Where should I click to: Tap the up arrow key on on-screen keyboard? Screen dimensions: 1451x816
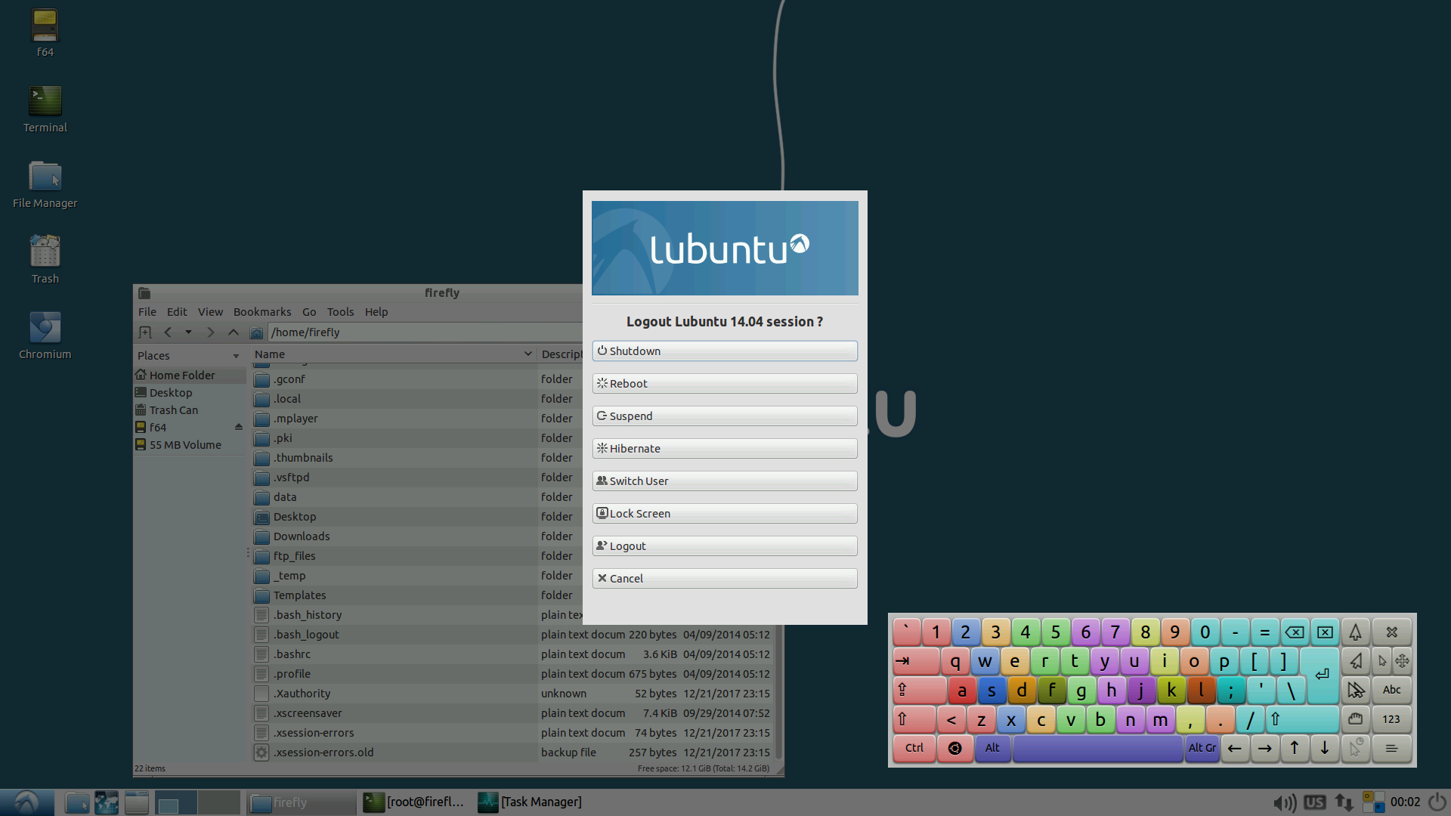click(1295, 748)
